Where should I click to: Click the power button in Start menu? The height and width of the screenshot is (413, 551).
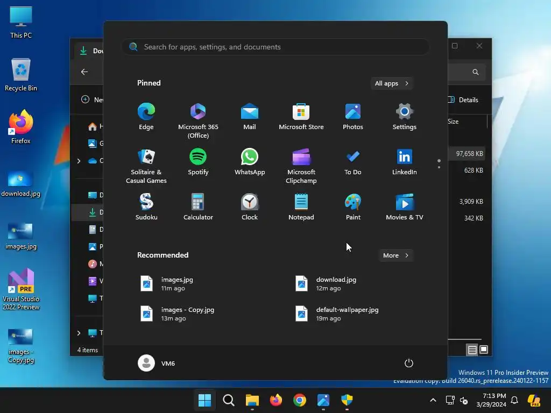(409, 363)
